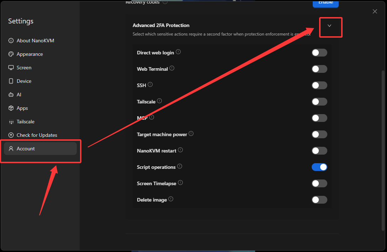Close the Settings dialog
Screen dimensions: 387x252
[375, 11]
